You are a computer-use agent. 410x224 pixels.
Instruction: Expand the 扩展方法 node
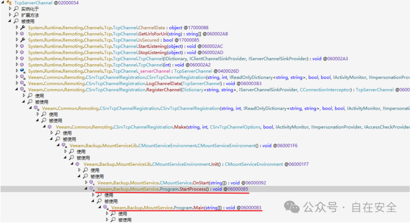click(10, 15)
